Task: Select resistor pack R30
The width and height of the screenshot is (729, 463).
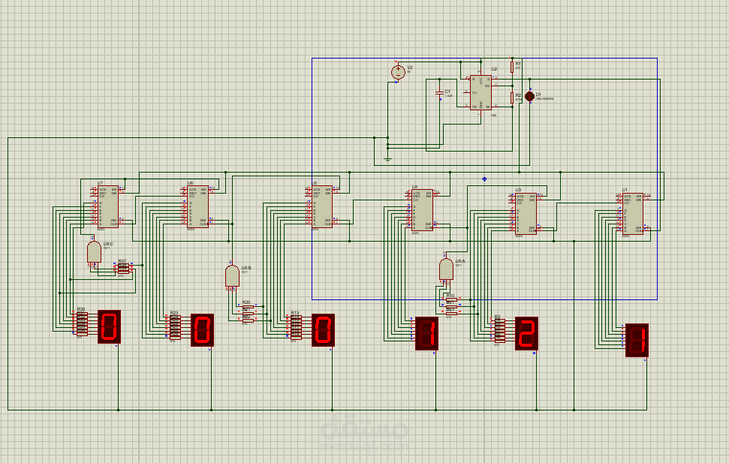Action: (83, 323)
